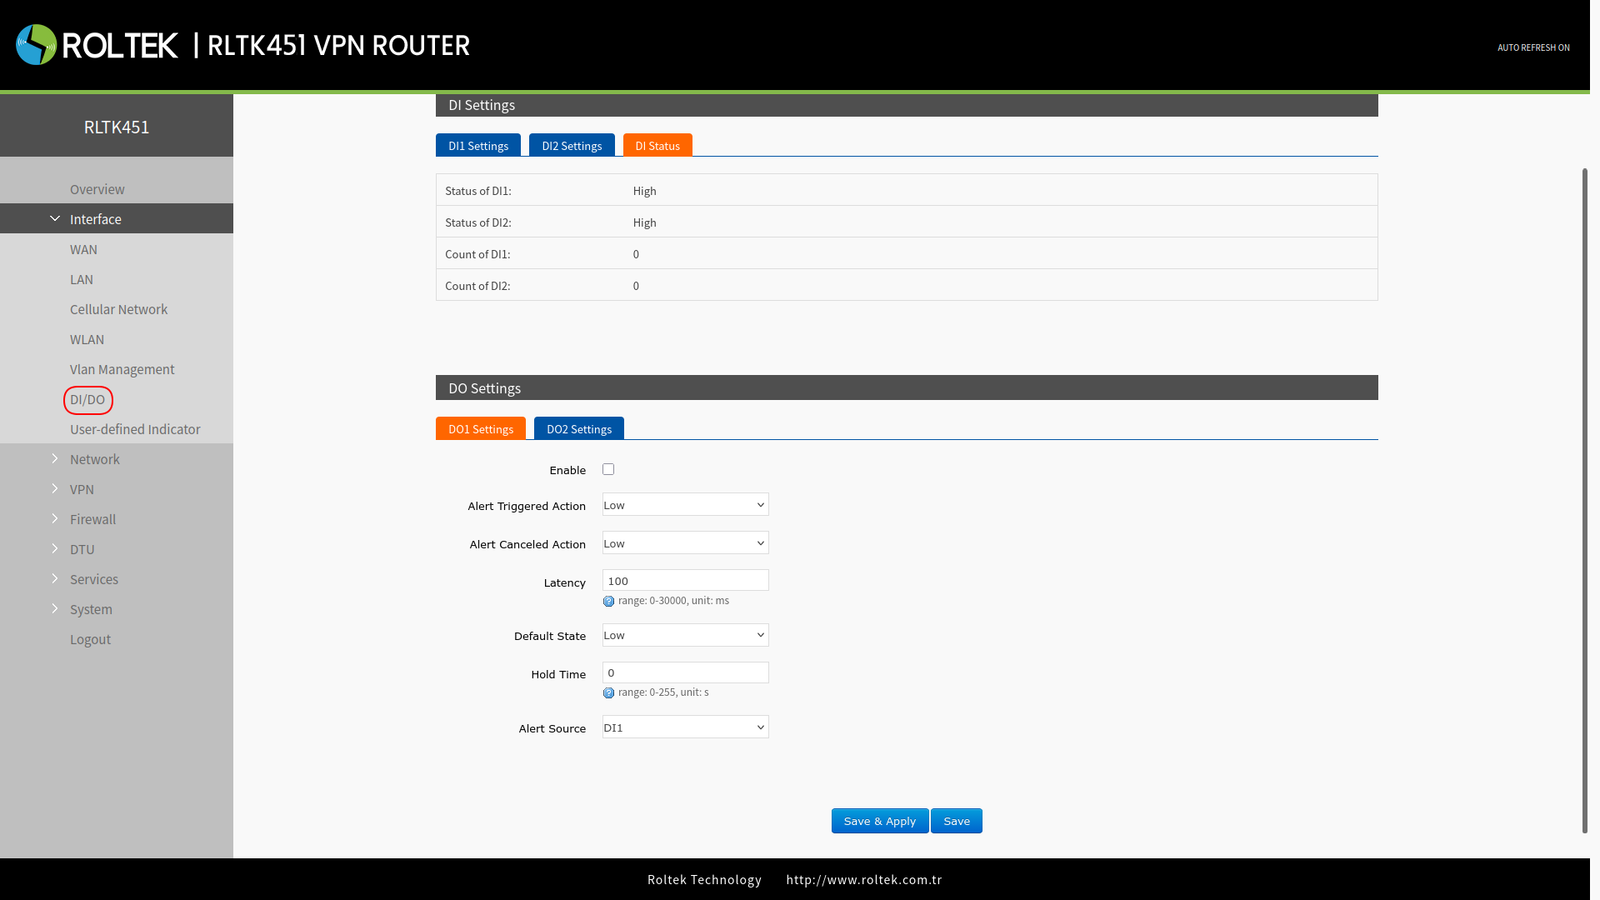Viewport: 1600px width, 900px height.
Task: Collapse the Interface menu chevron
Action: (x=55, y=219)
